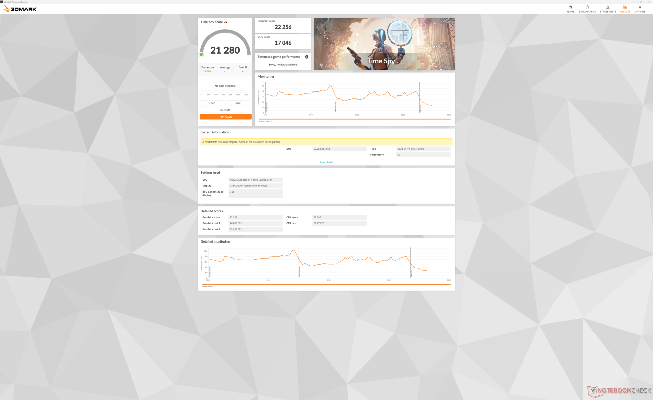Click the Results bar chart icon
This screenshot has width=653, height=400.
625,7
